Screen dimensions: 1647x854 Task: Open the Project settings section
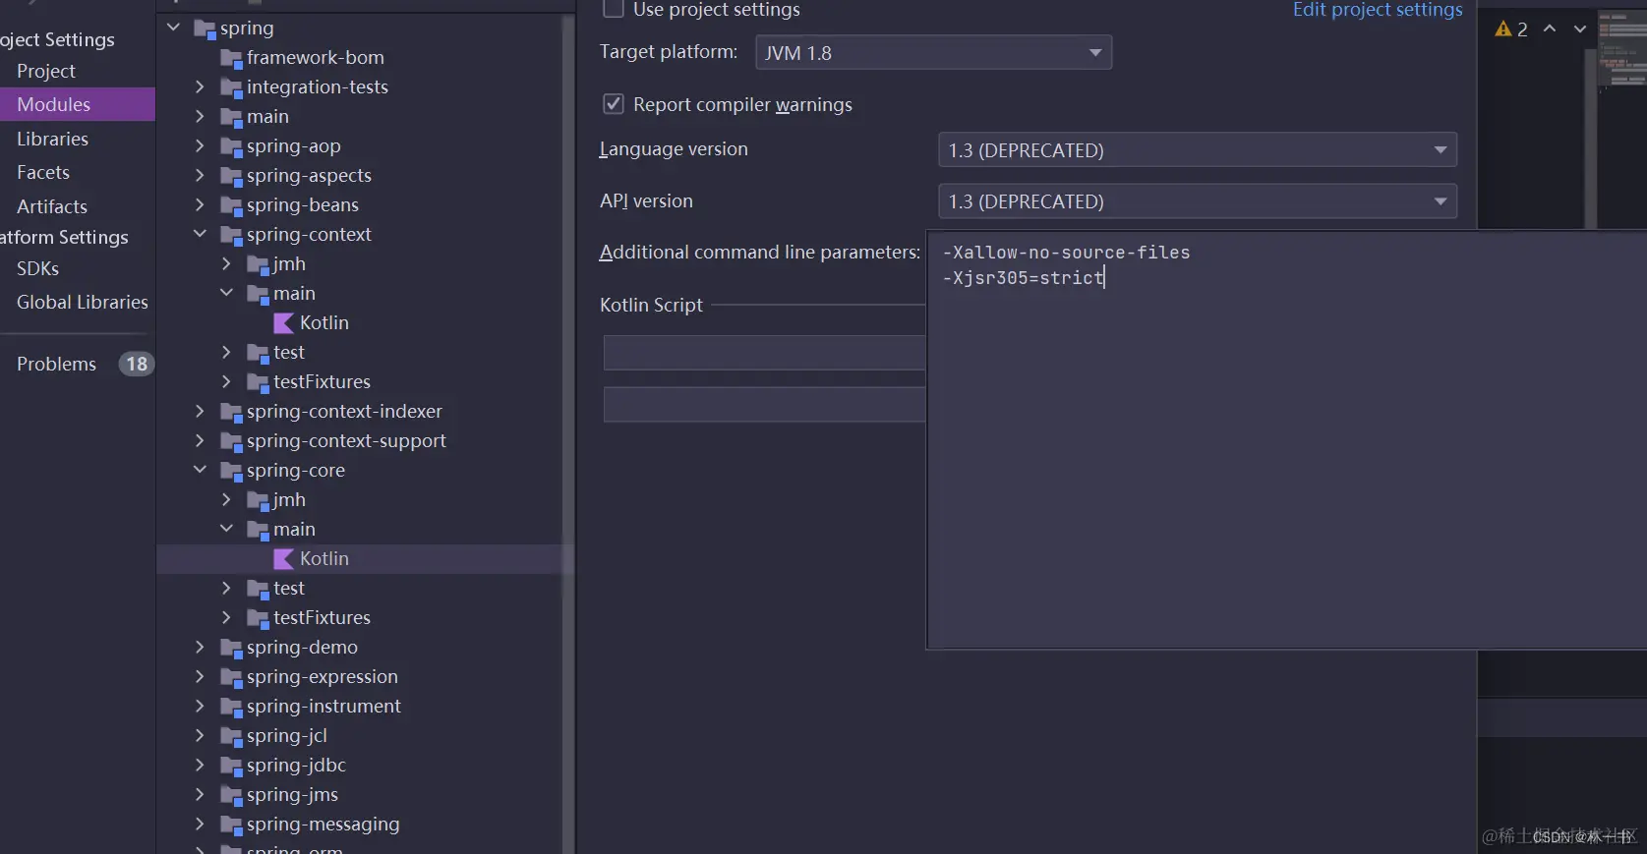46,71
